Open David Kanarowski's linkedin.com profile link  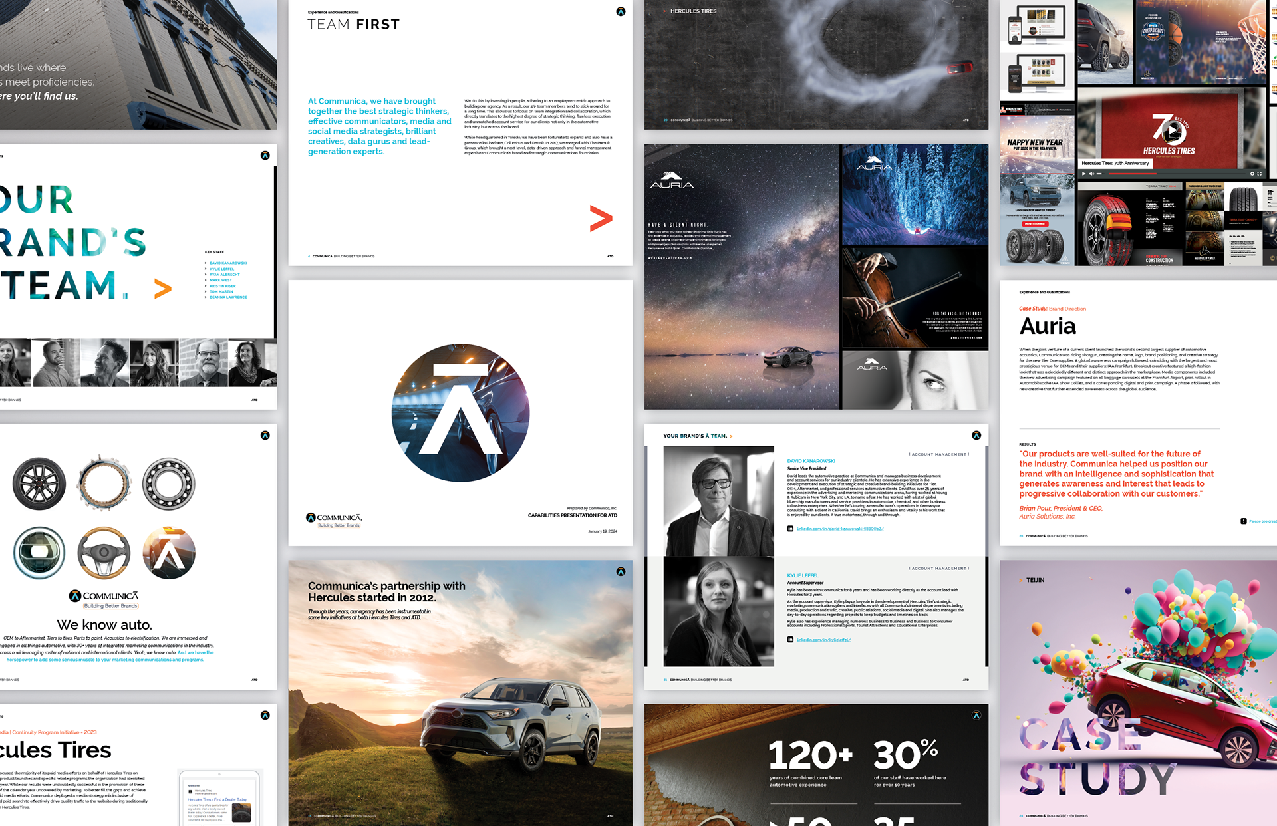[x=840, y=529]
